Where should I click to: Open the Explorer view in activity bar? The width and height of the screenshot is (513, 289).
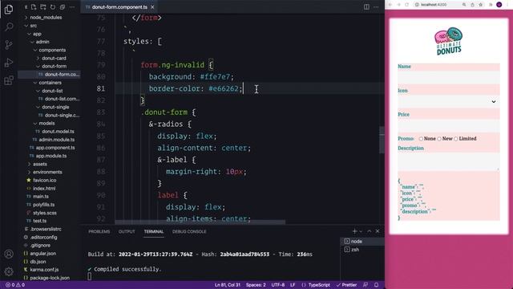point(9,10)
